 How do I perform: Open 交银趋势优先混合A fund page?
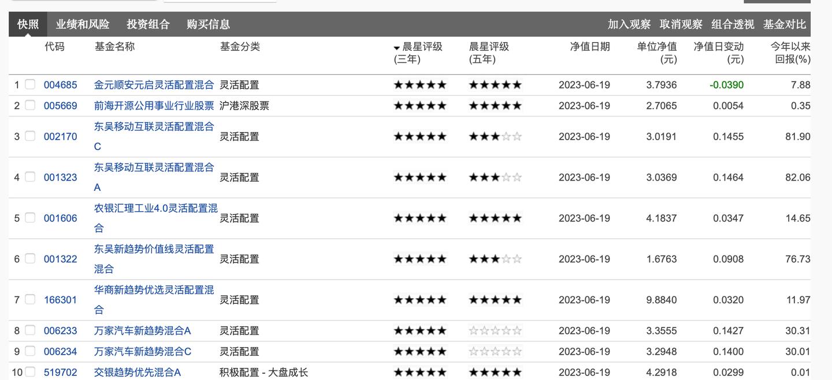click(138, 373)
